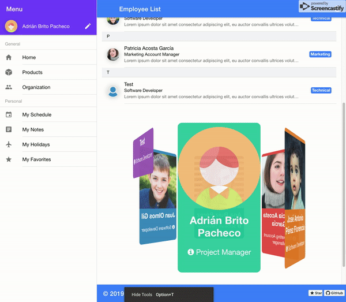Click the Home house icon

click(x=9, y=57)
